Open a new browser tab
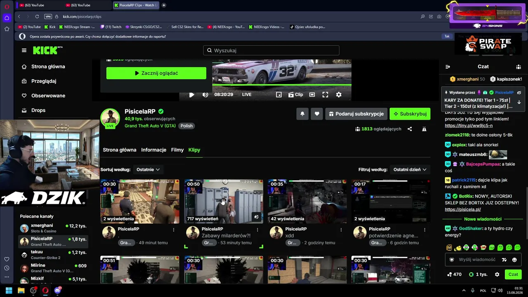 coord(164,5)
